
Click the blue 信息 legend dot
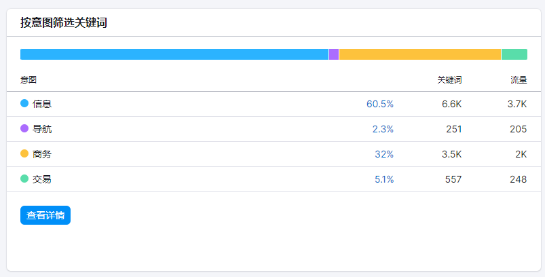[24, 104]
